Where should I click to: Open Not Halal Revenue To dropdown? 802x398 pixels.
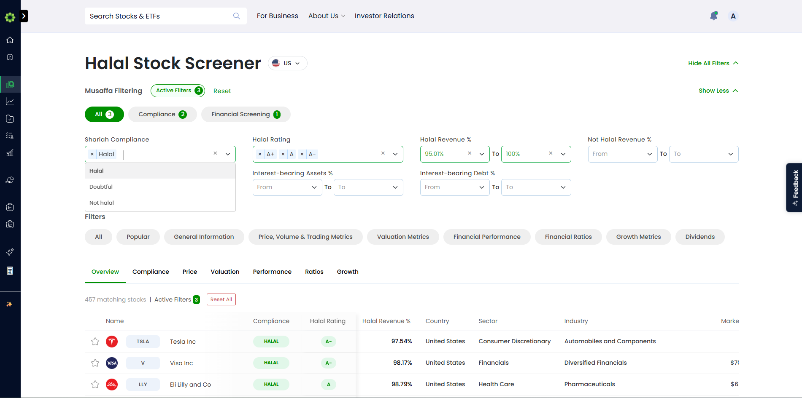tap(704, 154)
